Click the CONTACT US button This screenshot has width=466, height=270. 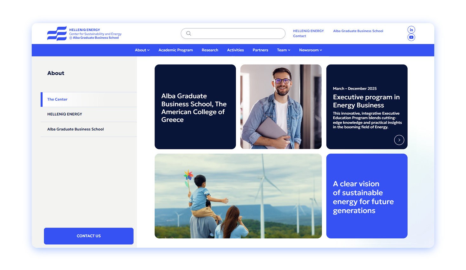coord(89,236)
